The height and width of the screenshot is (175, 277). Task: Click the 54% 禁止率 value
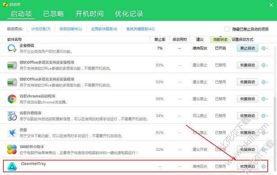pos(160,116)
